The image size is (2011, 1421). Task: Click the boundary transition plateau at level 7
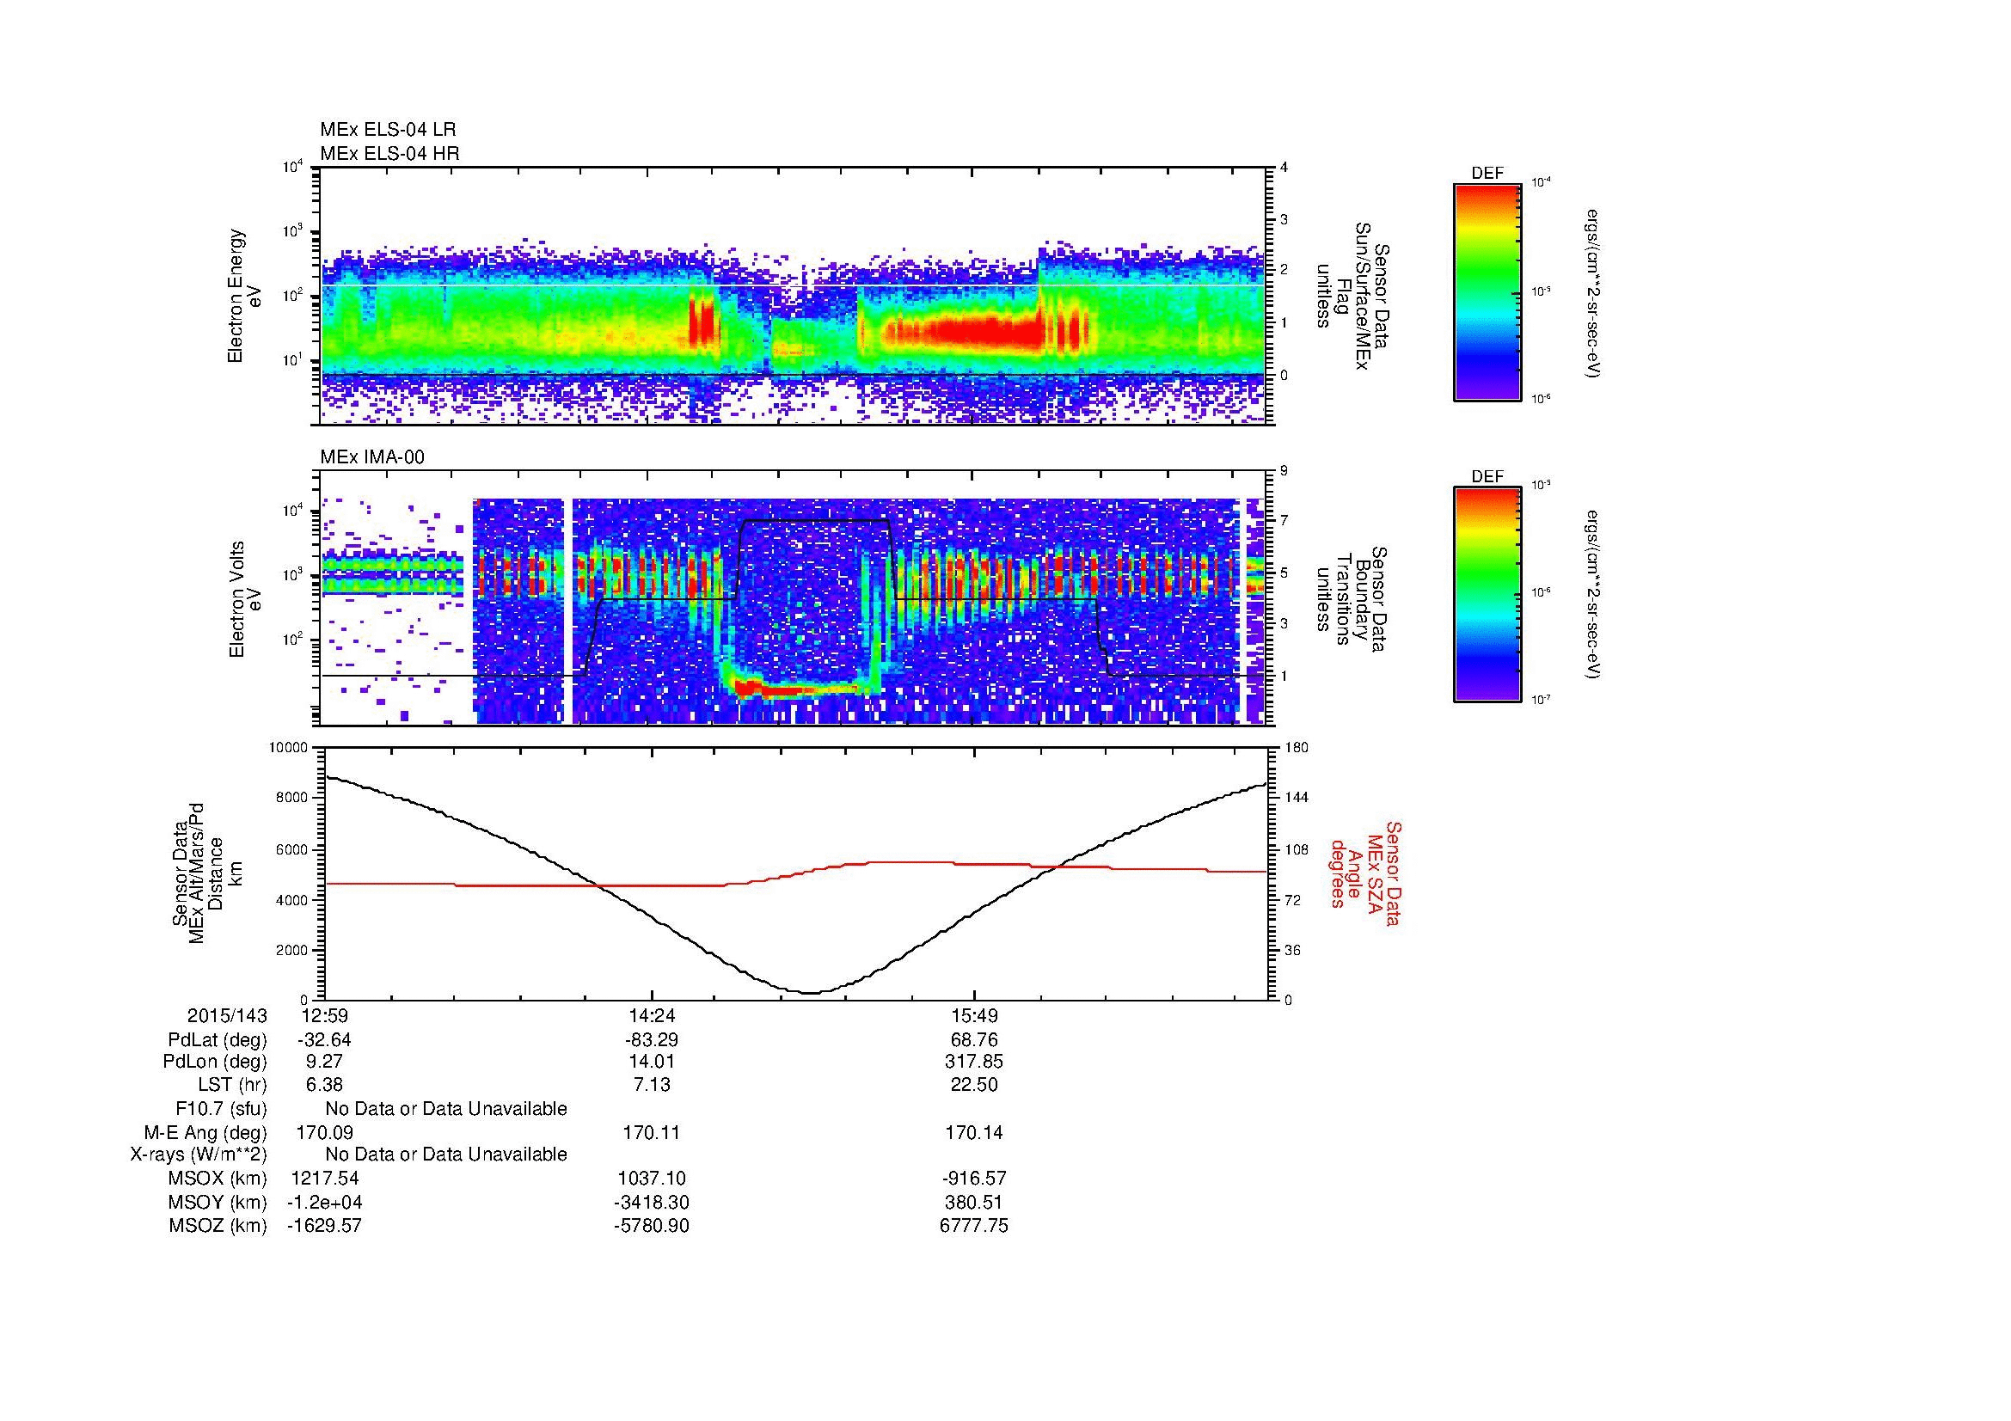[x=814, y=520]
